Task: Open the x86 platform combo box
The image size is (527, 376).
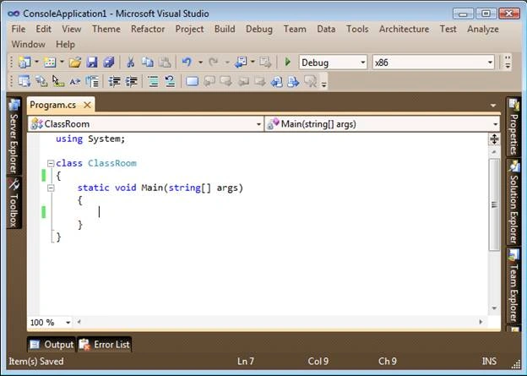Action: tap(433, 63)
